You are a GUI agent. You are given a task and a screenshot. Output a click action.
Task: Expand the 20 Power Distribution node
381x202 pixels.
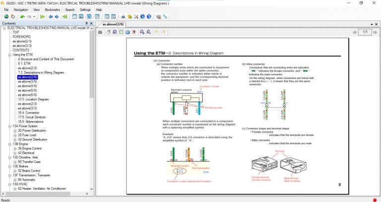tap(15, 131)
